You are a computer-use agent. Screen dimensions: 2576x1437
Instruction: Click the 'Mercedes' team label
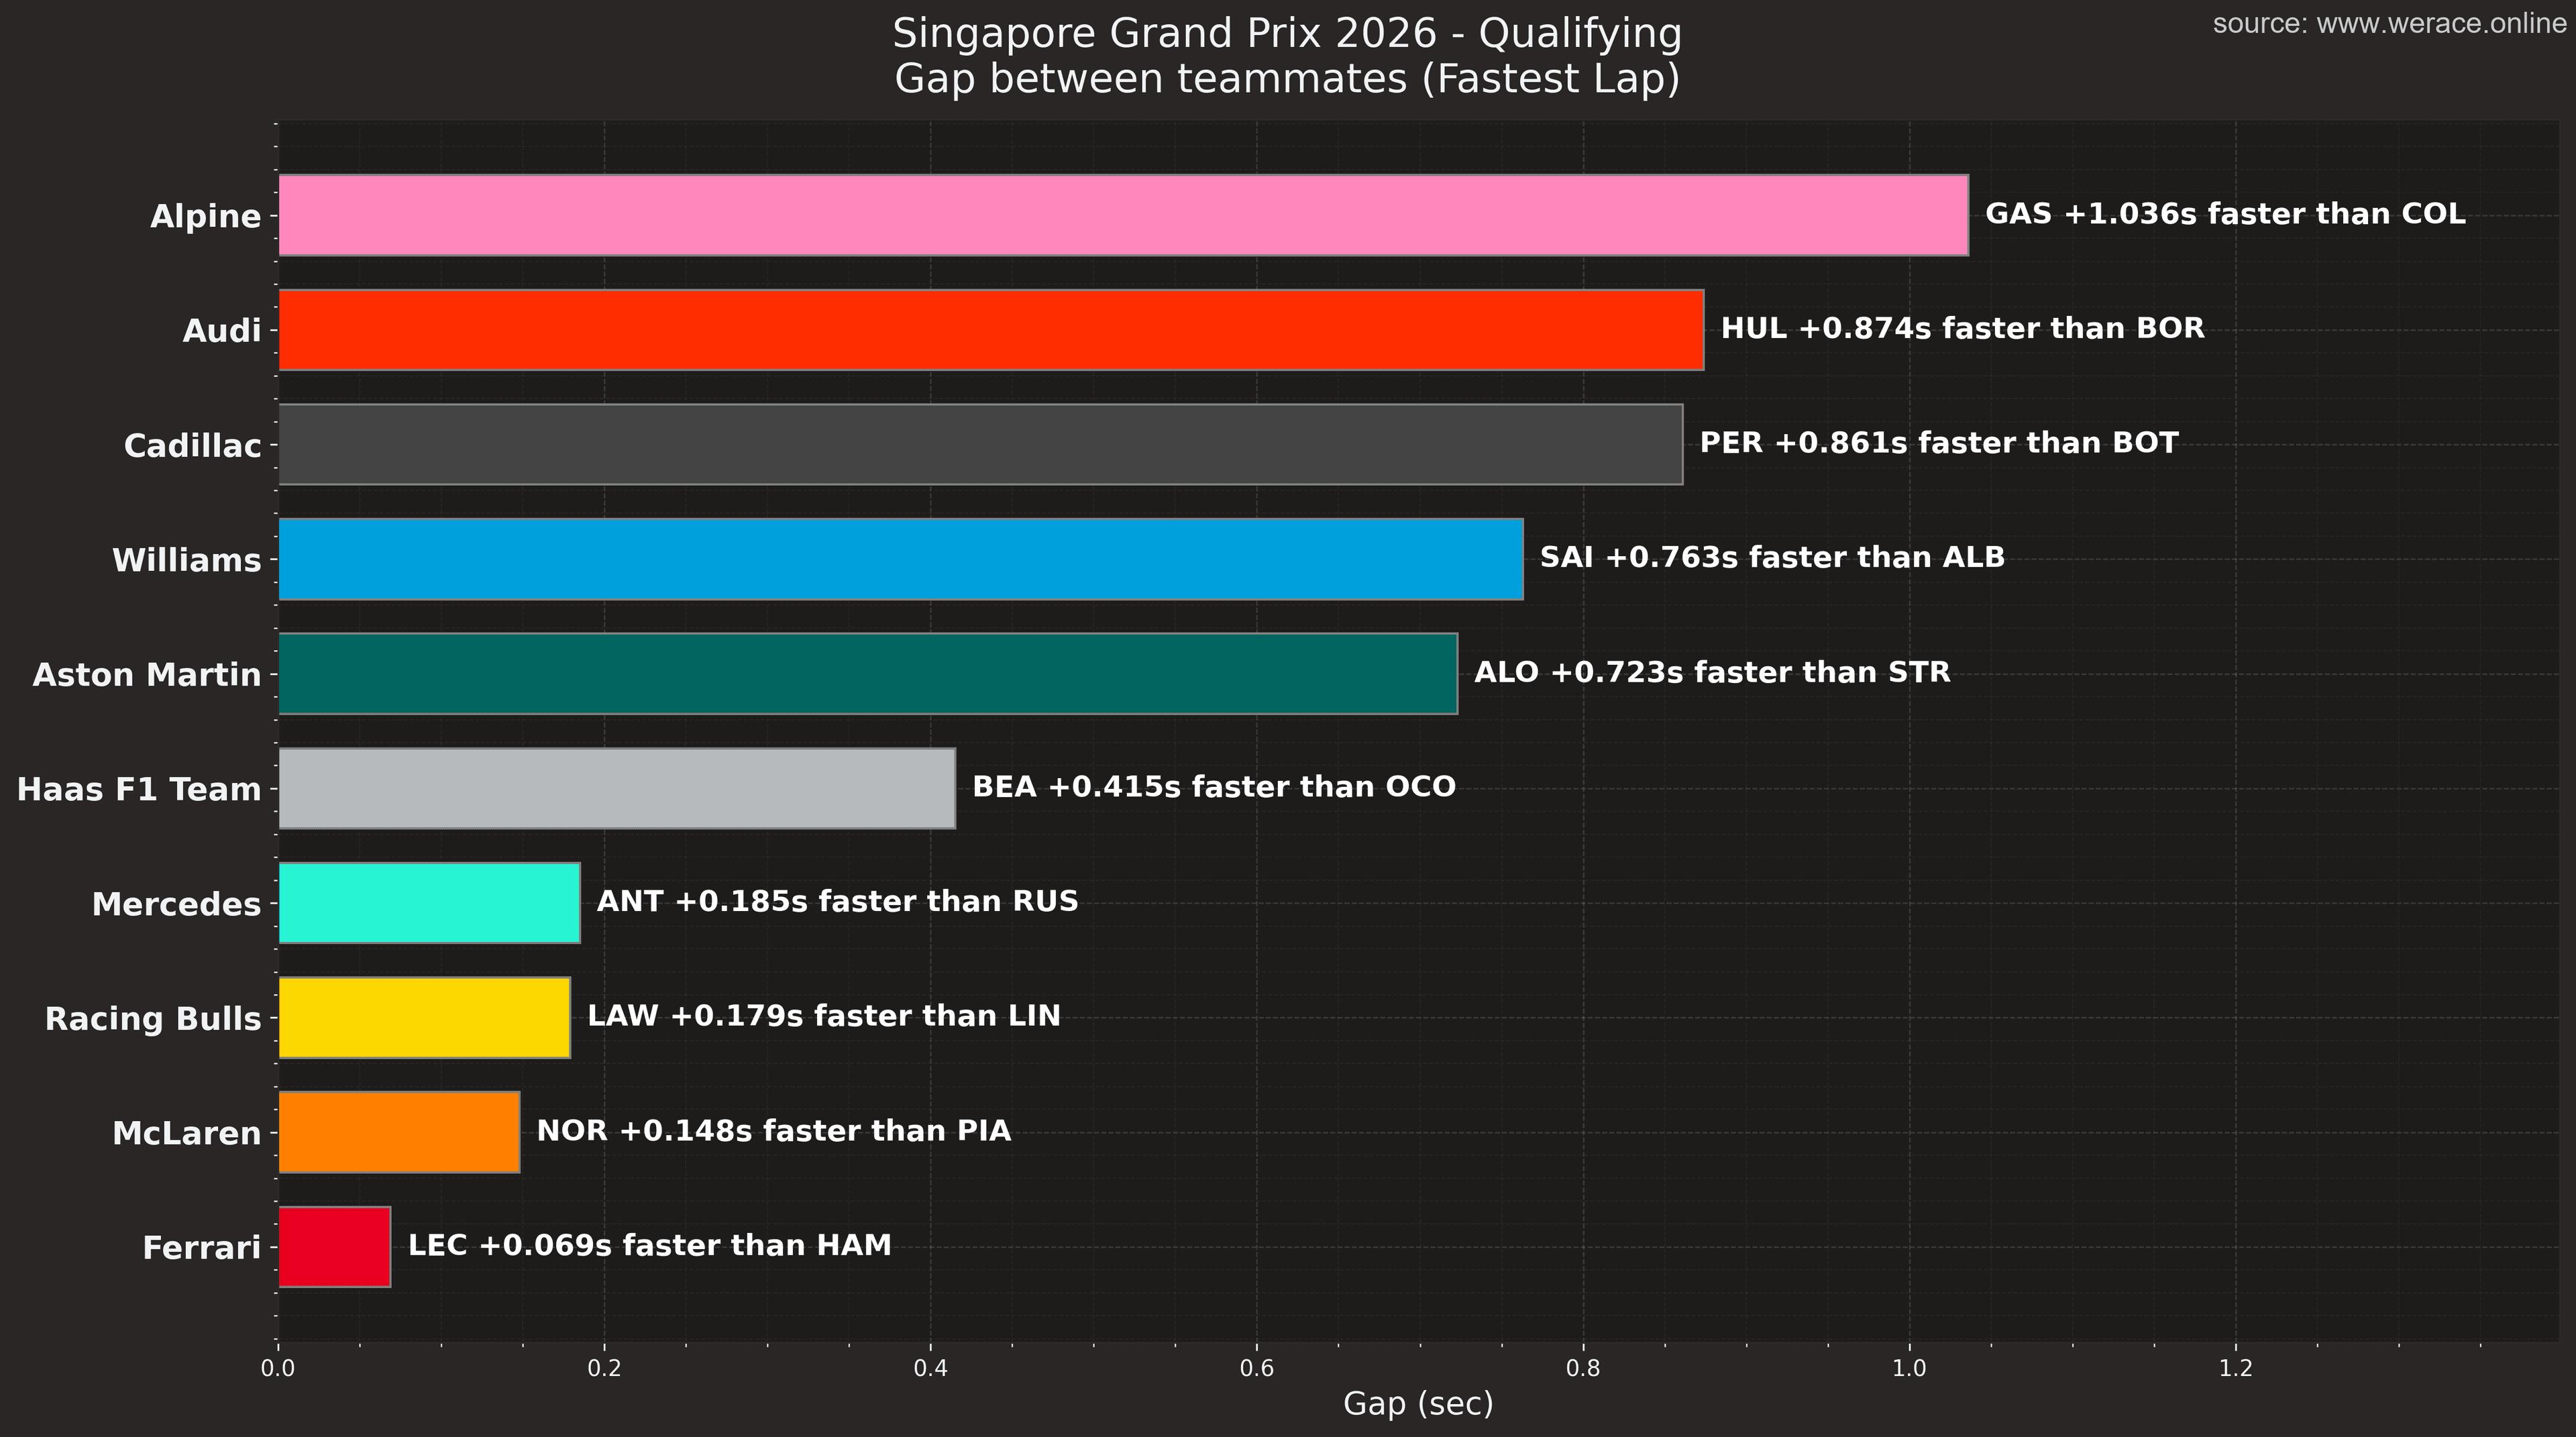point(177,904)
